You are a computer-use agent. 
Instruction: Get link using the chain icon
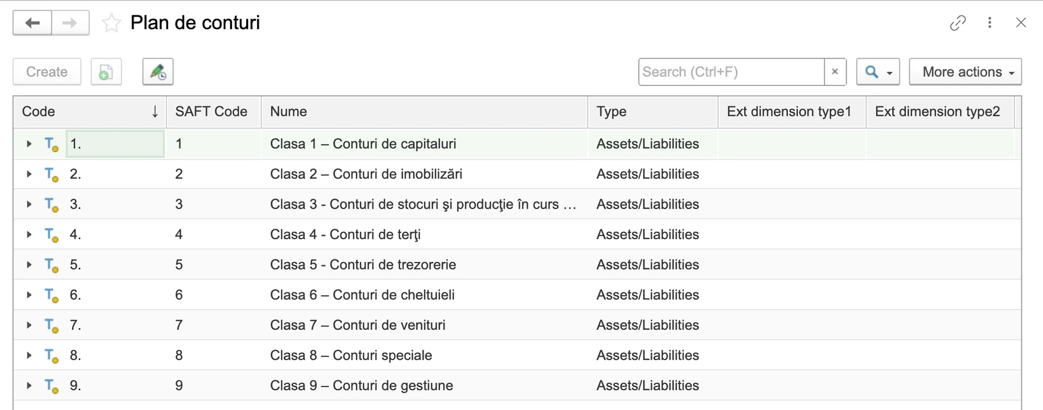click(958, 23)
